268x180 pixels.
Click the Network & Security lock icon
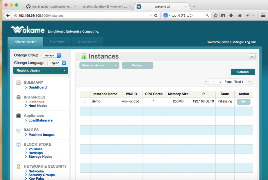(19, 166)
